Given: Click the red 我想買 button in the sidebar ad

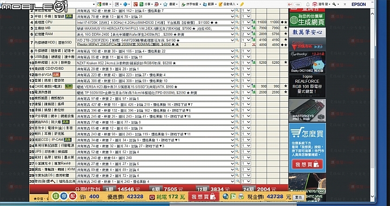Looking at the screenshot, I should 307,164.
